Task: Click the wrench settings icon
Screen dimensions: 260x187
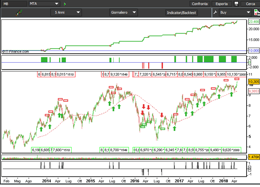Action: click(215, 13)
